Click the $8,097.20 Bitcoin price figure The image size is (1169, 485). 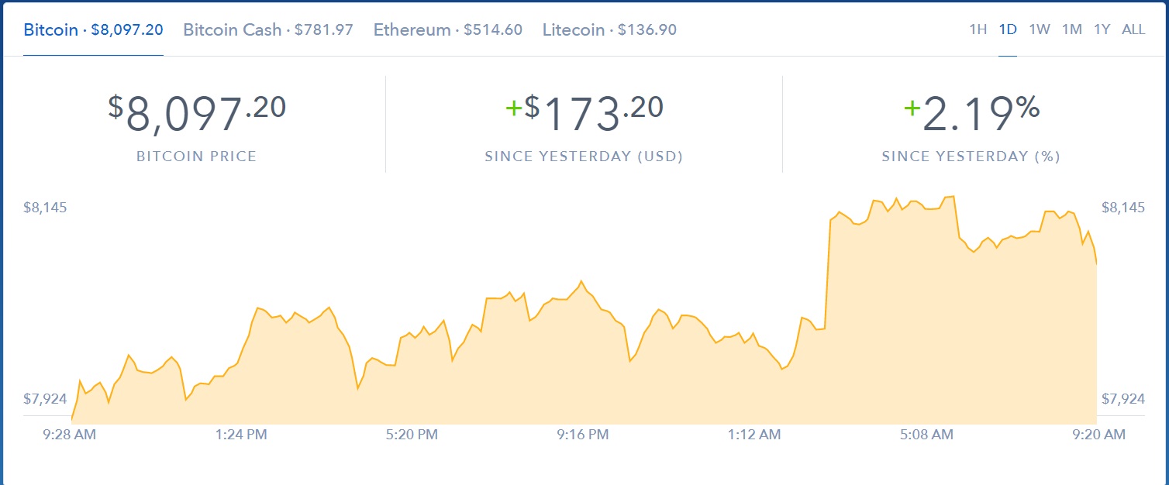(197, 115)
